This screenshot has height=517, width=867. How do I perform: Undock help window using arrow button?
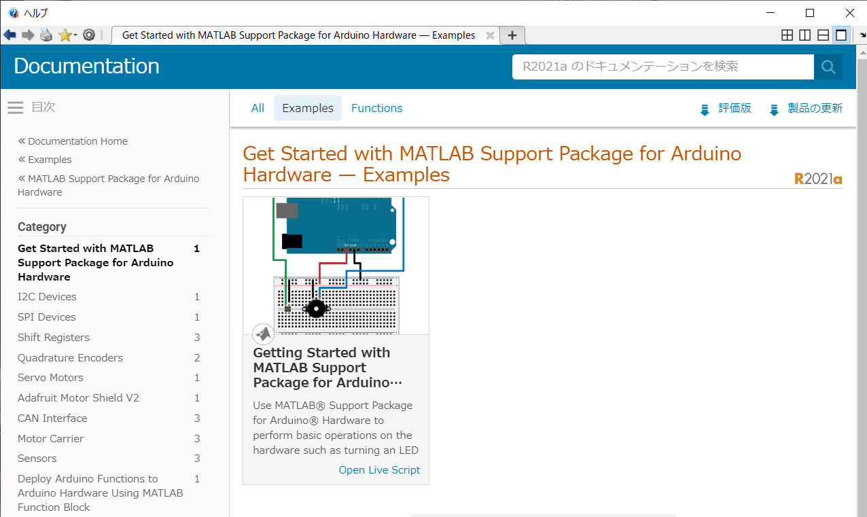[862, 35]
